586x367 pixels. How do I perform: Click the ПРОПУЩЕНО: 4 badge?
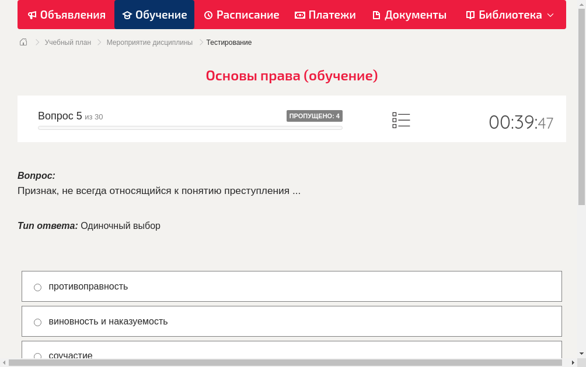tap(314, 115)
